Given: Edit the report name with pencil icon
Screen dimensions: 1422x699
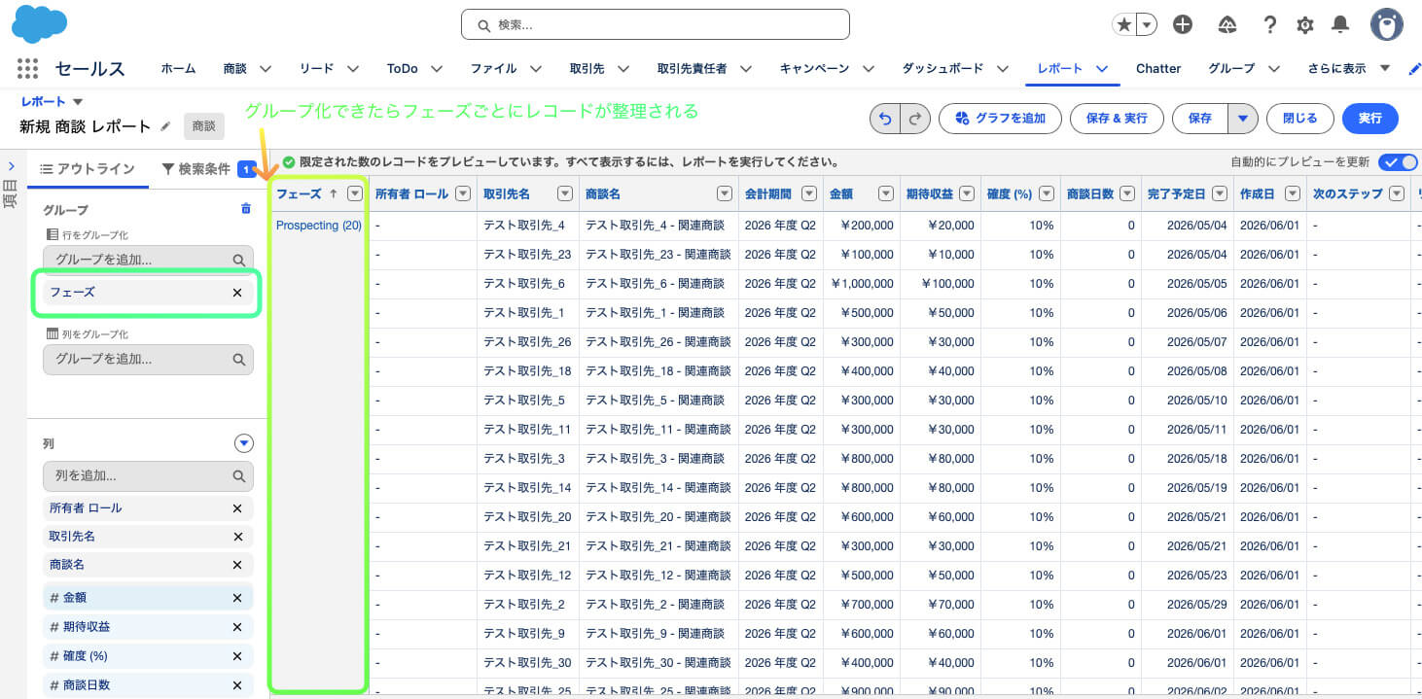Looking at the screenshot, I should (165, 125).
